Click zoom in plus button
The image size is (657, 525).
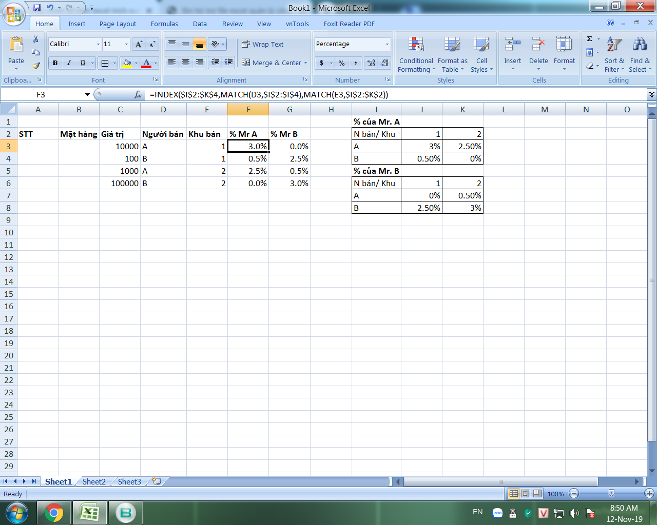[x=649, y=493]
